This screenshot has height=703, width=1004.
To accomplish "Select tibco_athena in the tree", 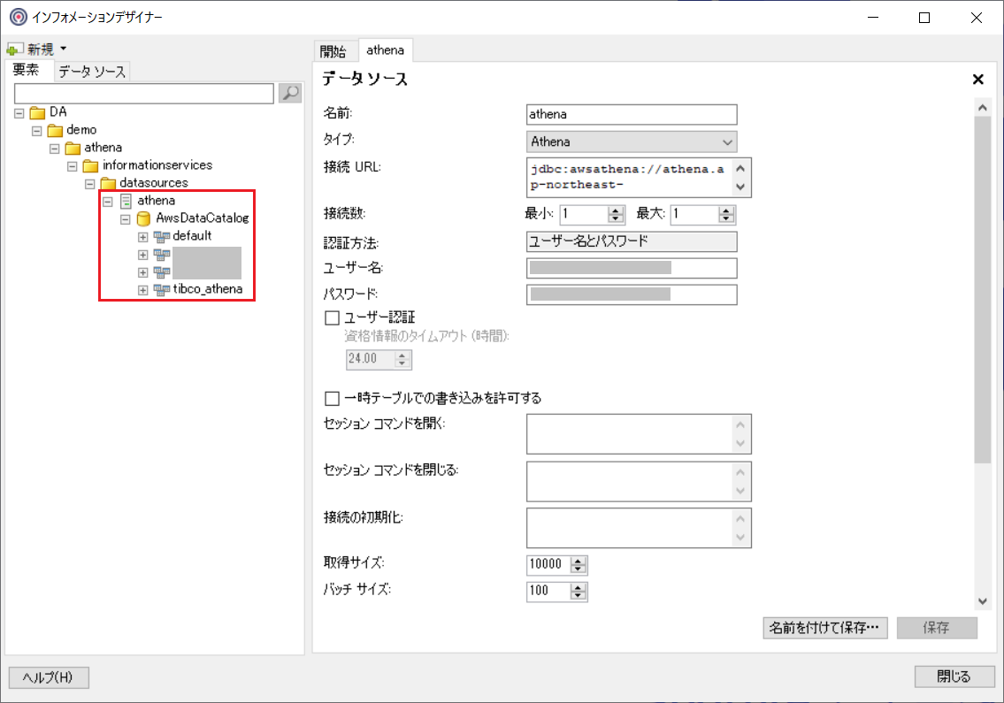I will pyautogui.click(x=208, y=289).
